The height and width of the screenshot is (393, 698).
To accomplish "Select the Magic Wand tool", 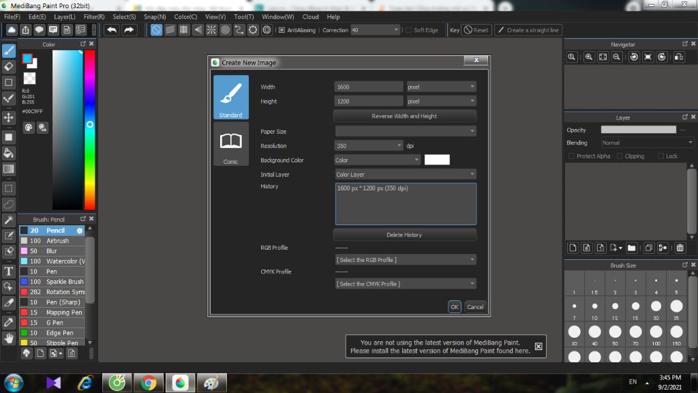I will click(x=9, y=220).
